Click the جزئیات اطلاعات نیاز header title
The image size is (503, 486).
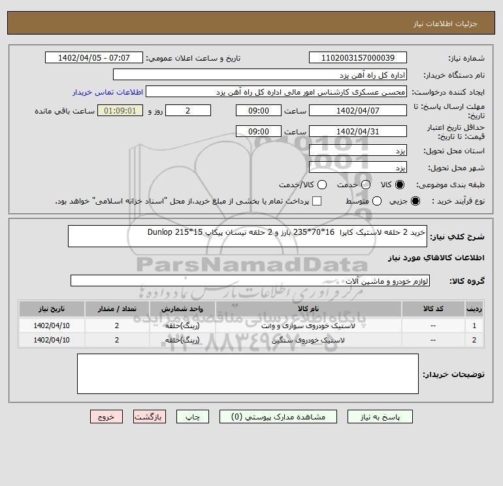point(446,23)
